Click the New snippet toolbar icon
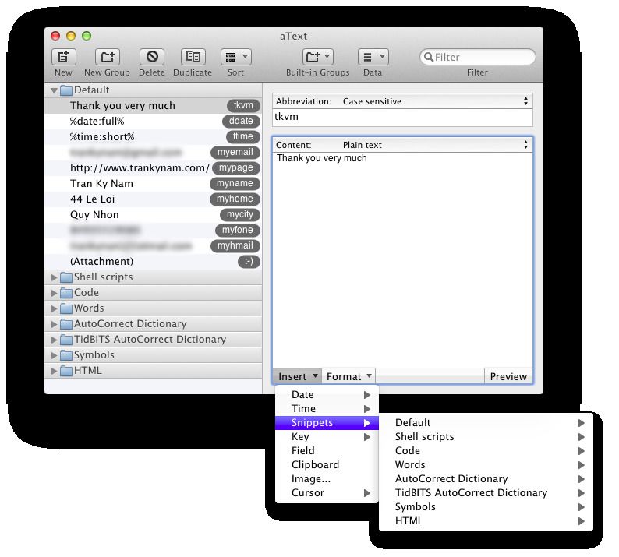This screenshot has height=557, width=619. (64, 57)
